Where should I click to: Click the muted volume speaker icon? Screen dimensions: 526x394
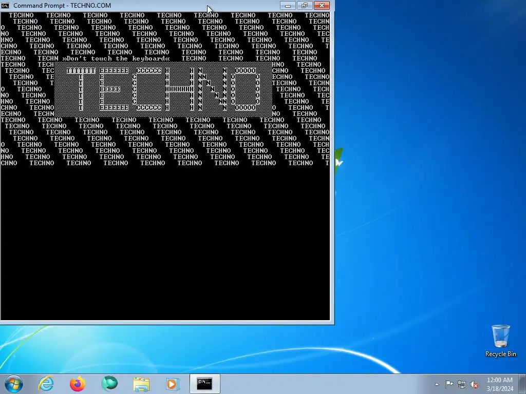point(474,384)
